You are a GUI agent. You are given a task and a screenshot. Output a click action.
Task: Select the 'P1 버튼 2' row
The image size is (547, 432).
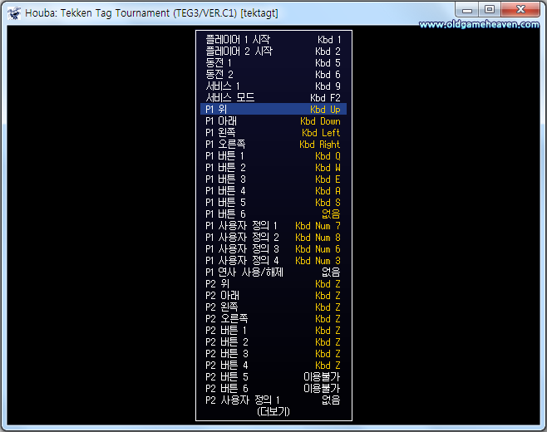[x=273, y=168]
